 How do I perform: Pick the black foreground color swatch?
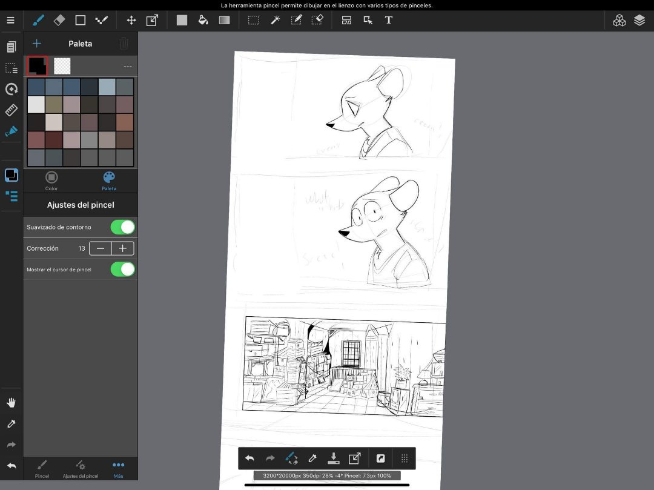point(38,65)
